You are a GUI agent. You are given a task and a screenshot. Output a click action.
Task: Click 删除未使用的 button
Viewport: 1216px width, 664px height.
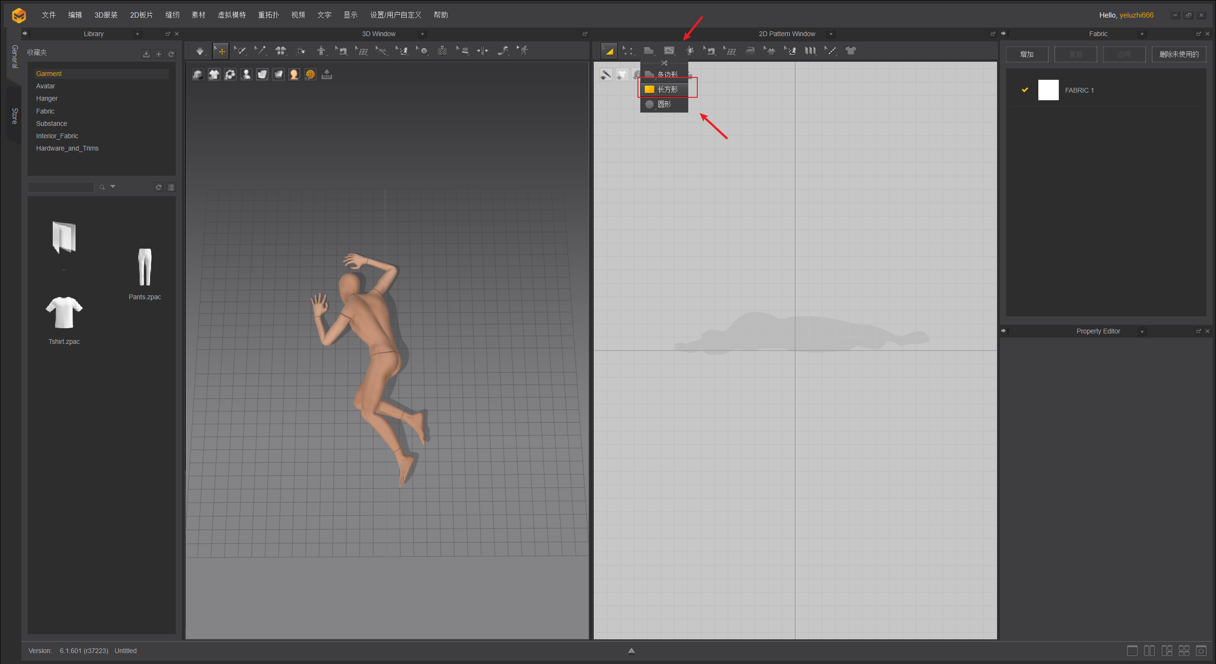tap(1178, 54)
